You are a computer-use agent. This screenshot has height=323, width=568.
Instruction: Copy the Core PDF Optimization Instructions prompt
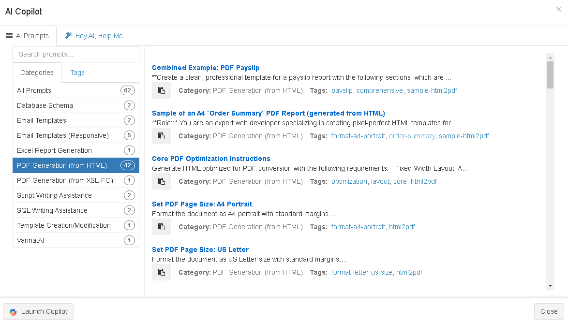click(x=162, y=181)
